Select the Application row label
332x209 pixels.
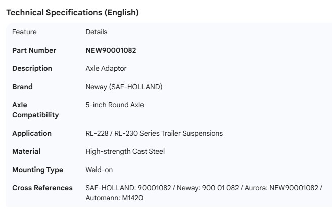32,133
